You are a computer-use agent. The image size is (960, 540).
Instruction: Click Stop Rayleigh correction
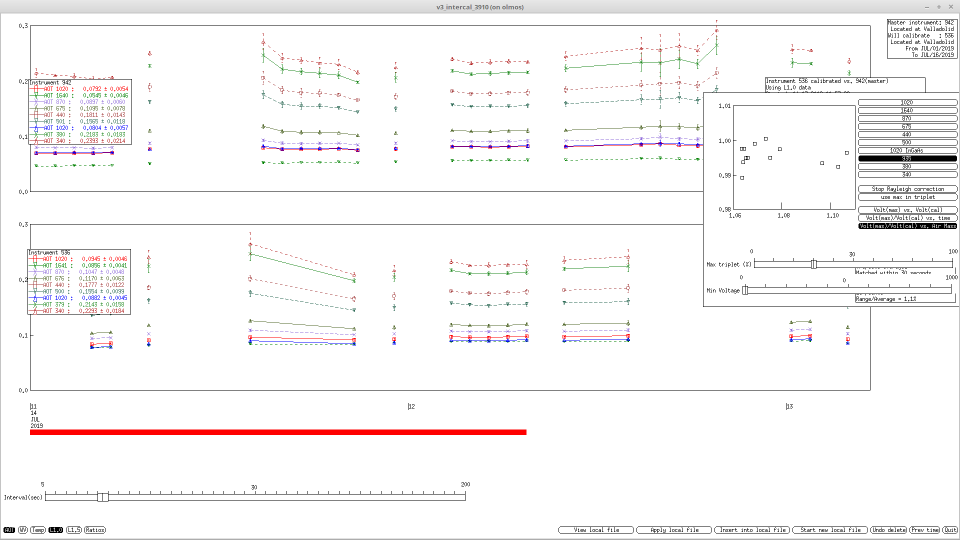[907, 189]
